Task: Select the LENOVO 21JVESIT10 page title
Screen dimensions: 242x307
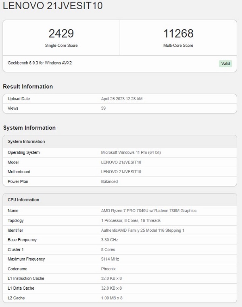Action: (52, 6)
